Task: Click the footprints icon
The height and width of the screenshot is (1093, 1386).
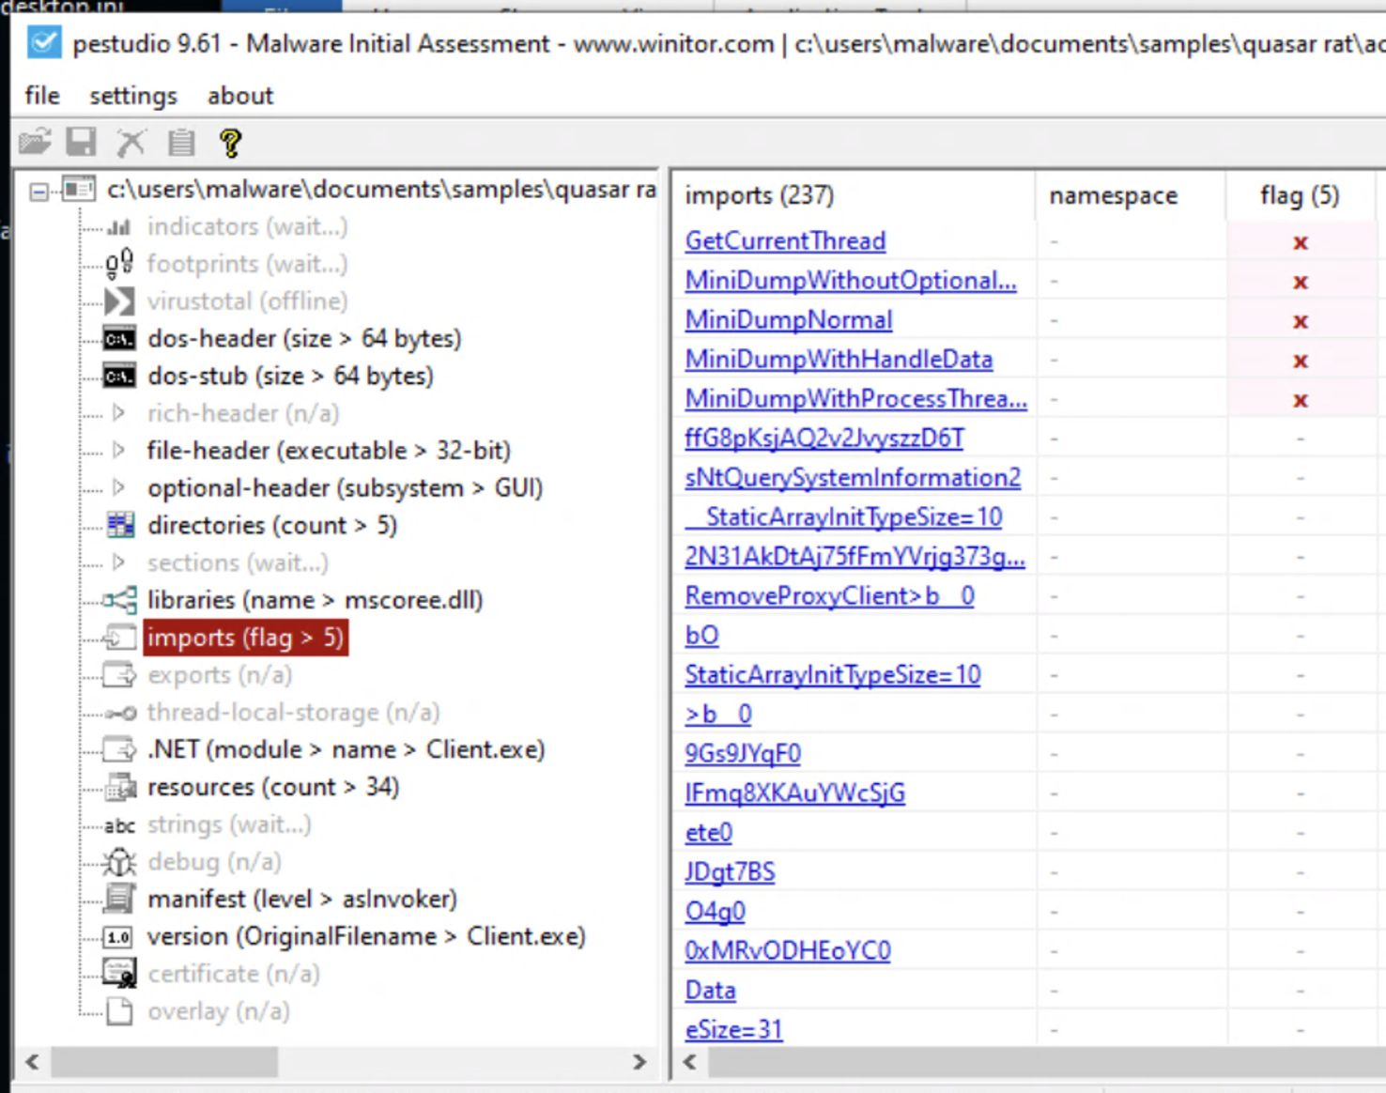Action: (x=119, y=264)
